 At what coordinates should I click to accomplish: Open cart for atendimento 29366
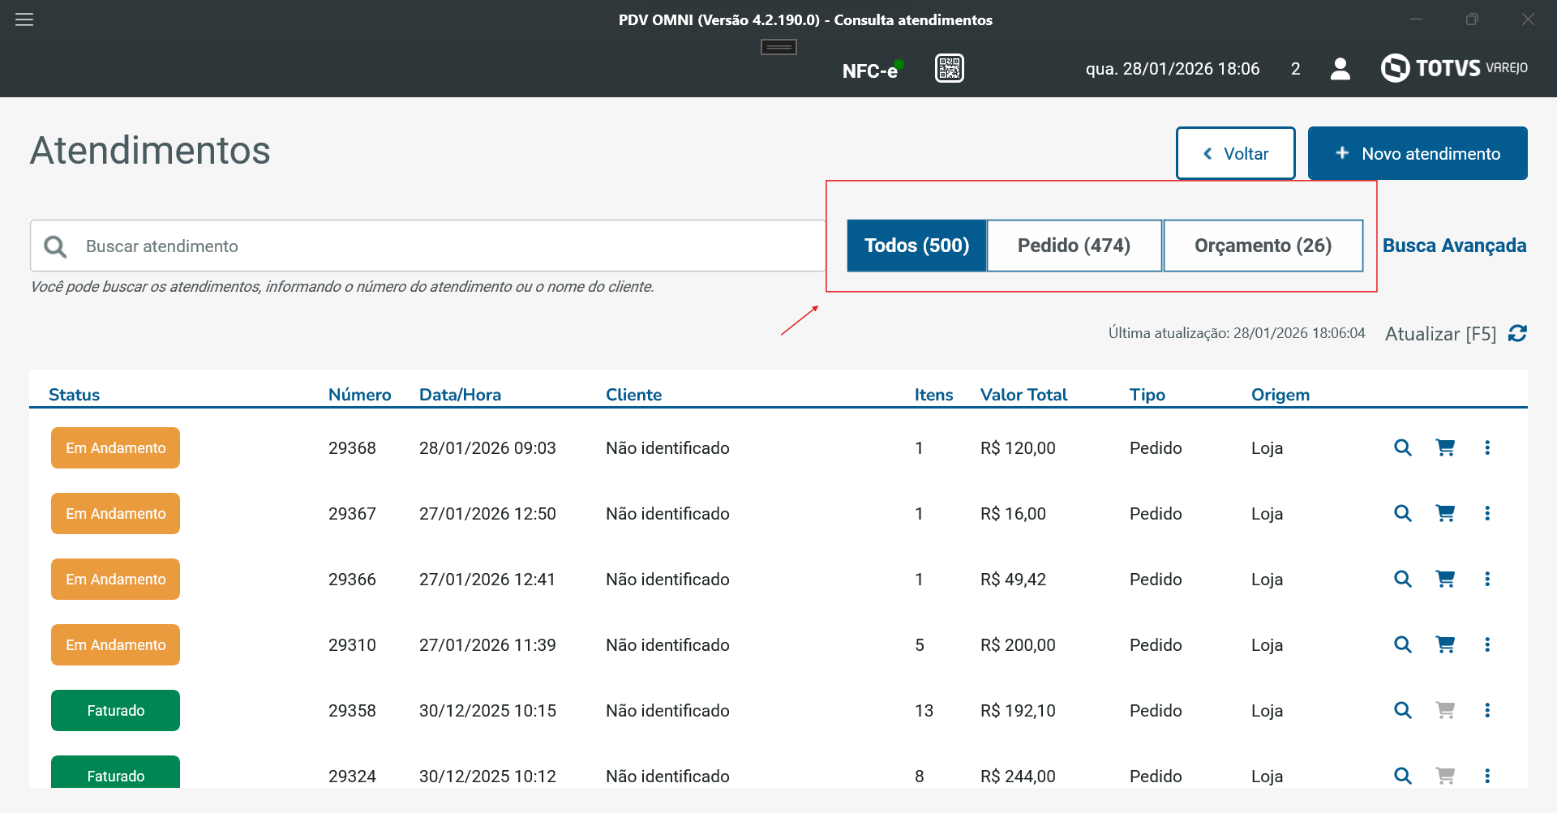point(1445,579)
